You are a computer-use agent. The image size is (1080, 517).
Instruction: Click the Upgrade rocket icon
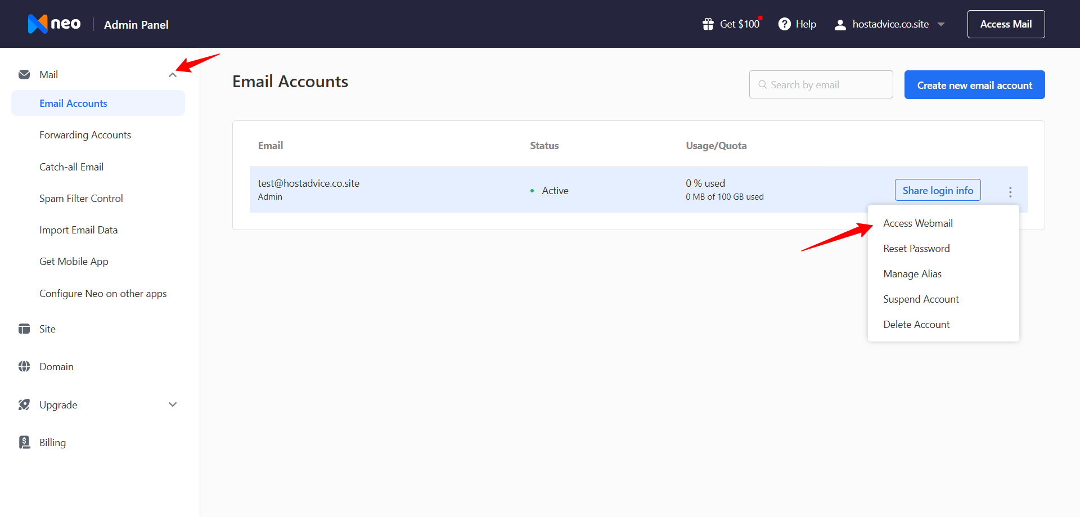click(x=24, y=404)
